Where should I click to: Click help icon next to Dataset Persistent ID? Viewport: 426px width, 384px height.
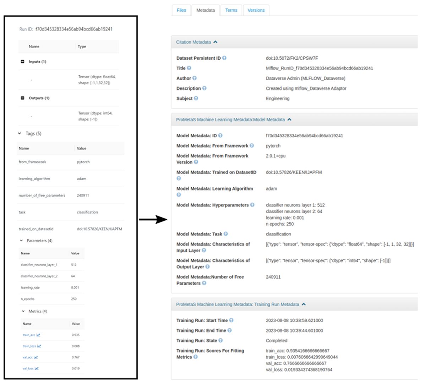pos(224,58)
